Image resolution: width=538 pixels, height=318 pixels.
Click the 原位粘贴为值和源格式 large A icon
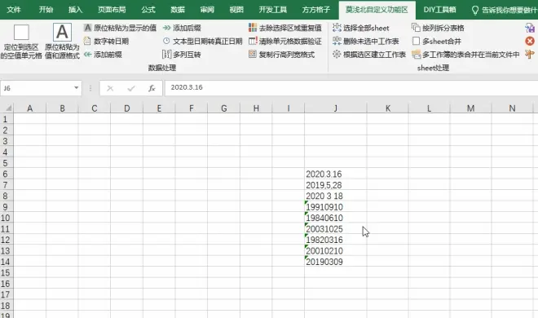pyautogui.click(x=62, y=33)
